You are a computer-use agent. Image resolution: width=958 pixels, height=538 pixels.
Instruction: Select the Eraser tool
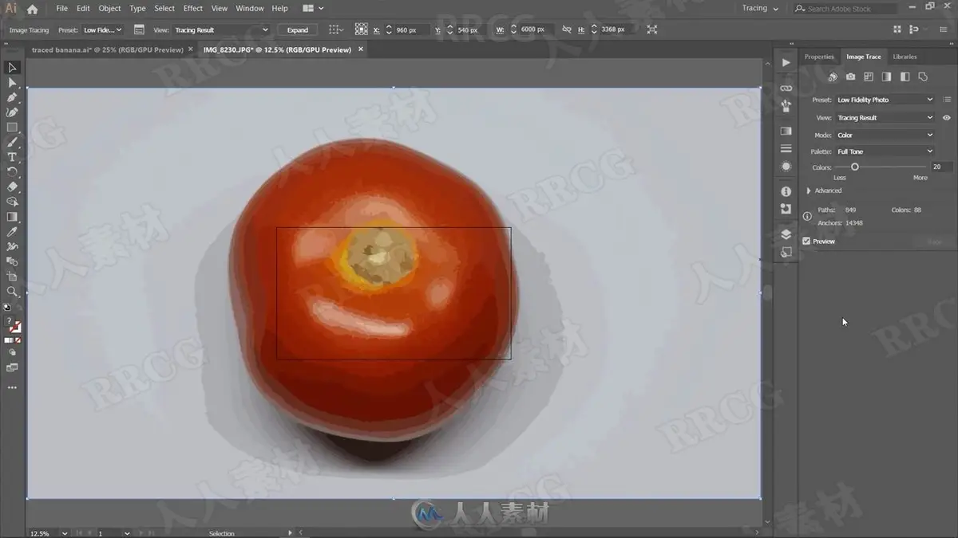pyautogui.click(x=12, y=187)
